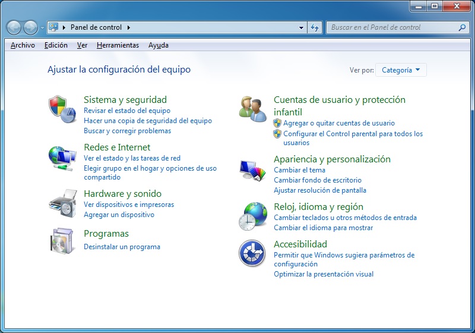The image size is (475, 333).
Task: Open the Reloj, idioma y región clock icon
Action: coord(253,216)
